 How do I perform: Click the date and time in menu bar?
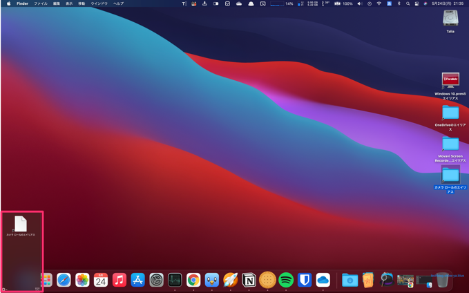(x=448, y=3)
